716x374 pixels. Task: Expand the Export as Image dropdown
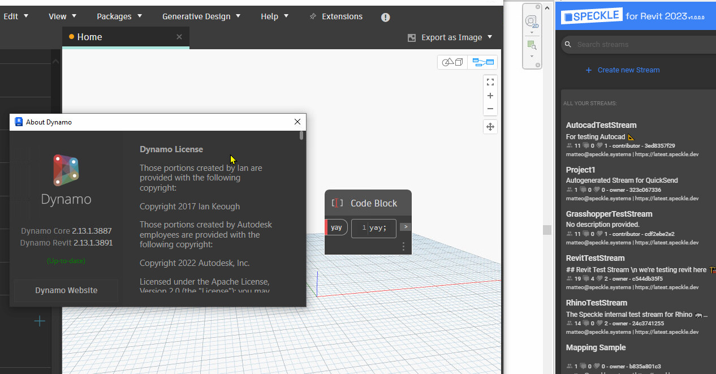(x=490, y=37)
